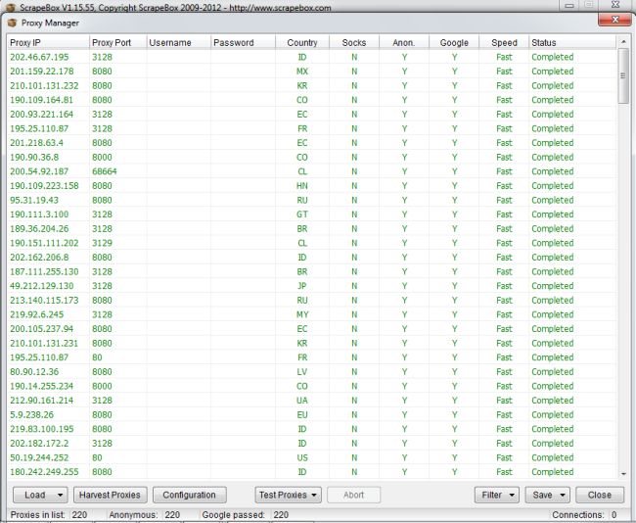Viewport: 636px width, 523px height.
Task: Expand the Save dropdown arrow
Action: tap(563, 495)
